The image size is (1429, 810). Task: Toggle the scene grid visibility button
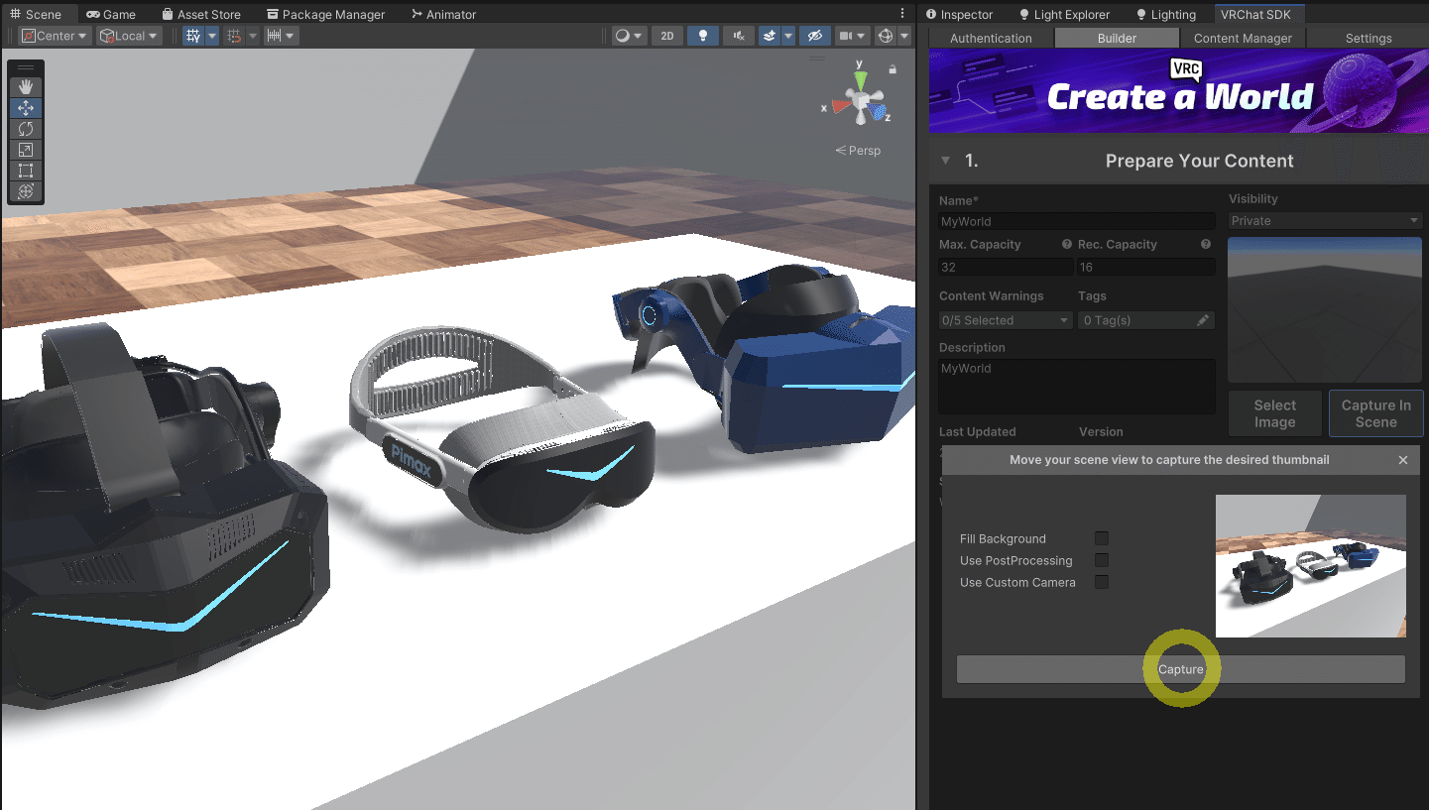pos(193,36)
